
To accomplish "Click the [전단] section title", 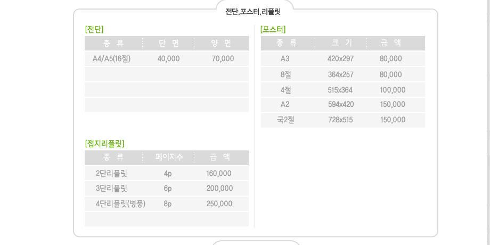I will (x=94, y=29).
